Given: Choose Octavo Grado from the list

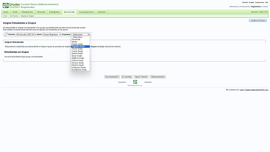Looking at the screenshot, I should click(x=81, y=60).
